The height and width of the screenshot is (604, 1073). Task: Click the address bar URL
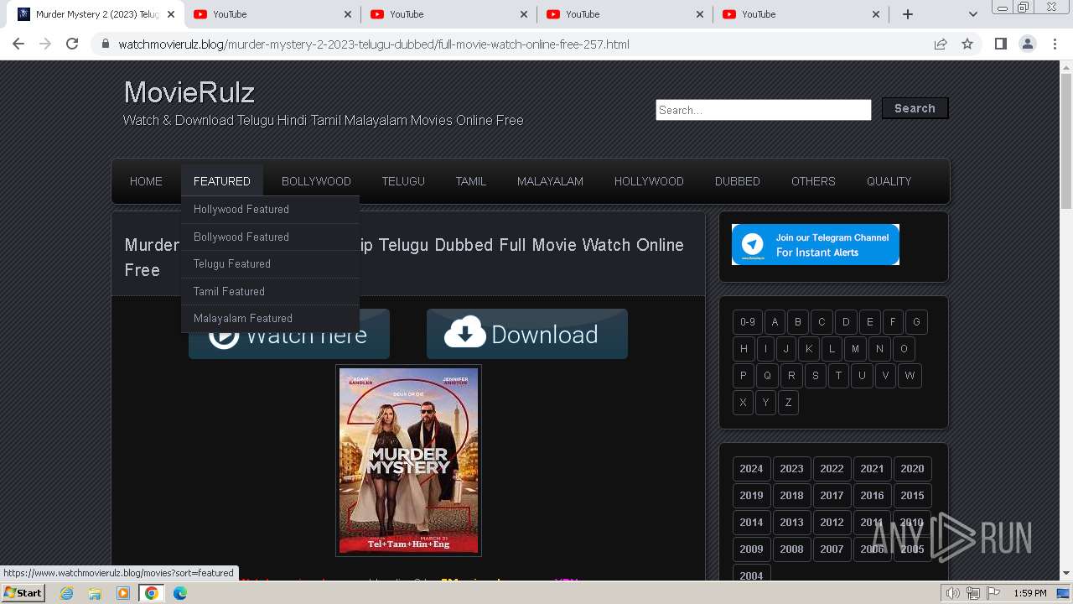pyautogui.click(x=374, y=44)
